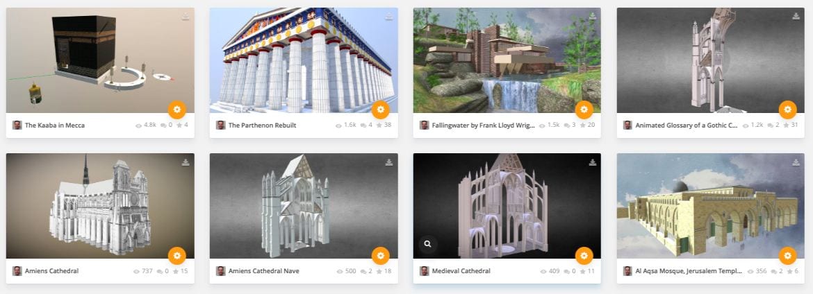813x294 pixels.
Task: Open the Amiens Cathedral Nave title link
Action: click(264, 270)
